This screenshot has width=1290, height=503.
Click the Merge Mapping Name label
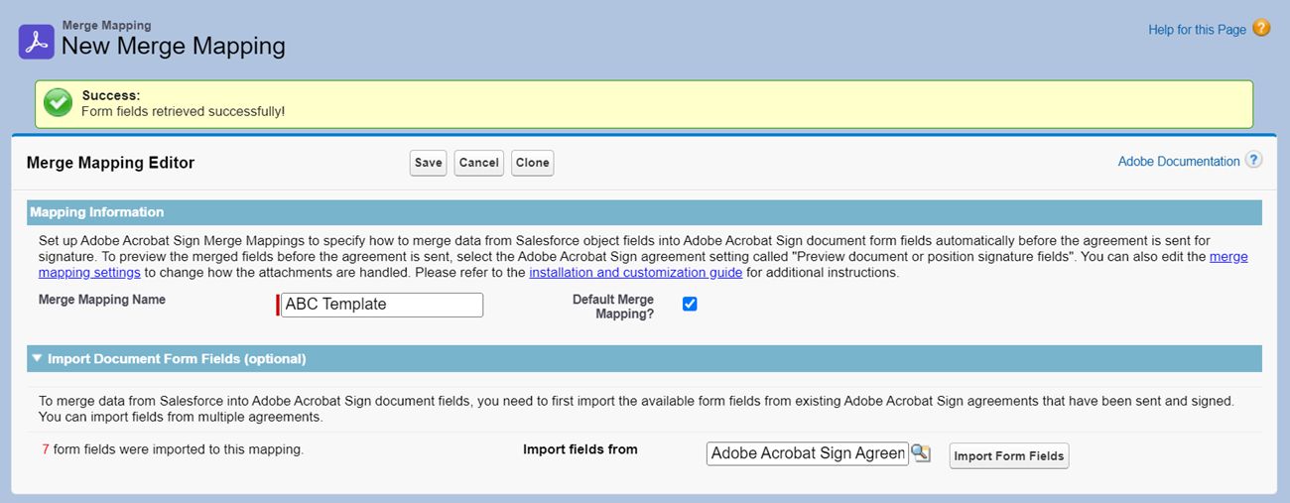click(102, 299)
